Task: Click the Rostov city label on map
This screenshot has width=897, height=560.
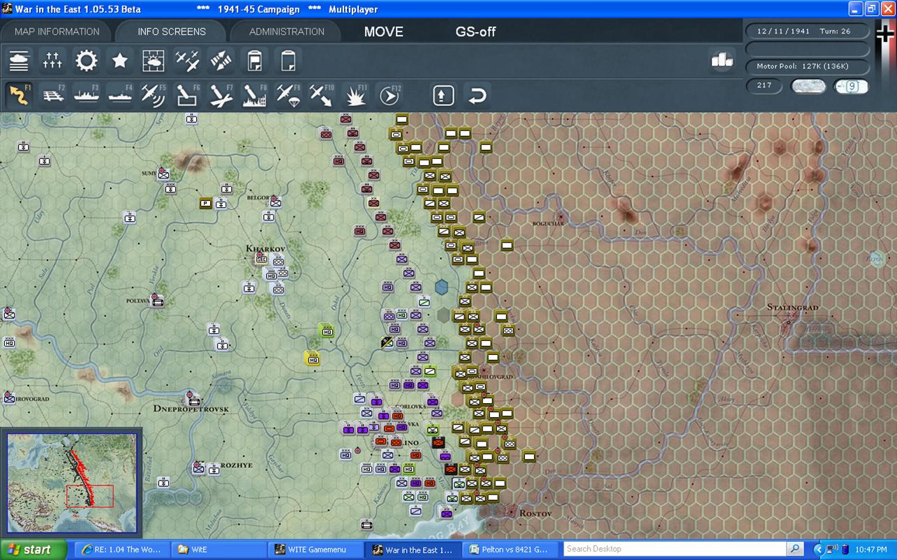Action: pos(535,513)
